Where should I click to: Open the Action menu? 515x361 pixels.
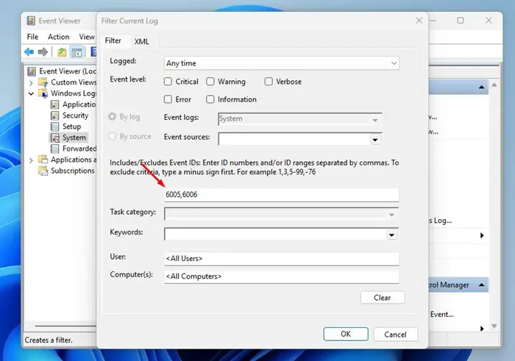(x=58, y=37)
